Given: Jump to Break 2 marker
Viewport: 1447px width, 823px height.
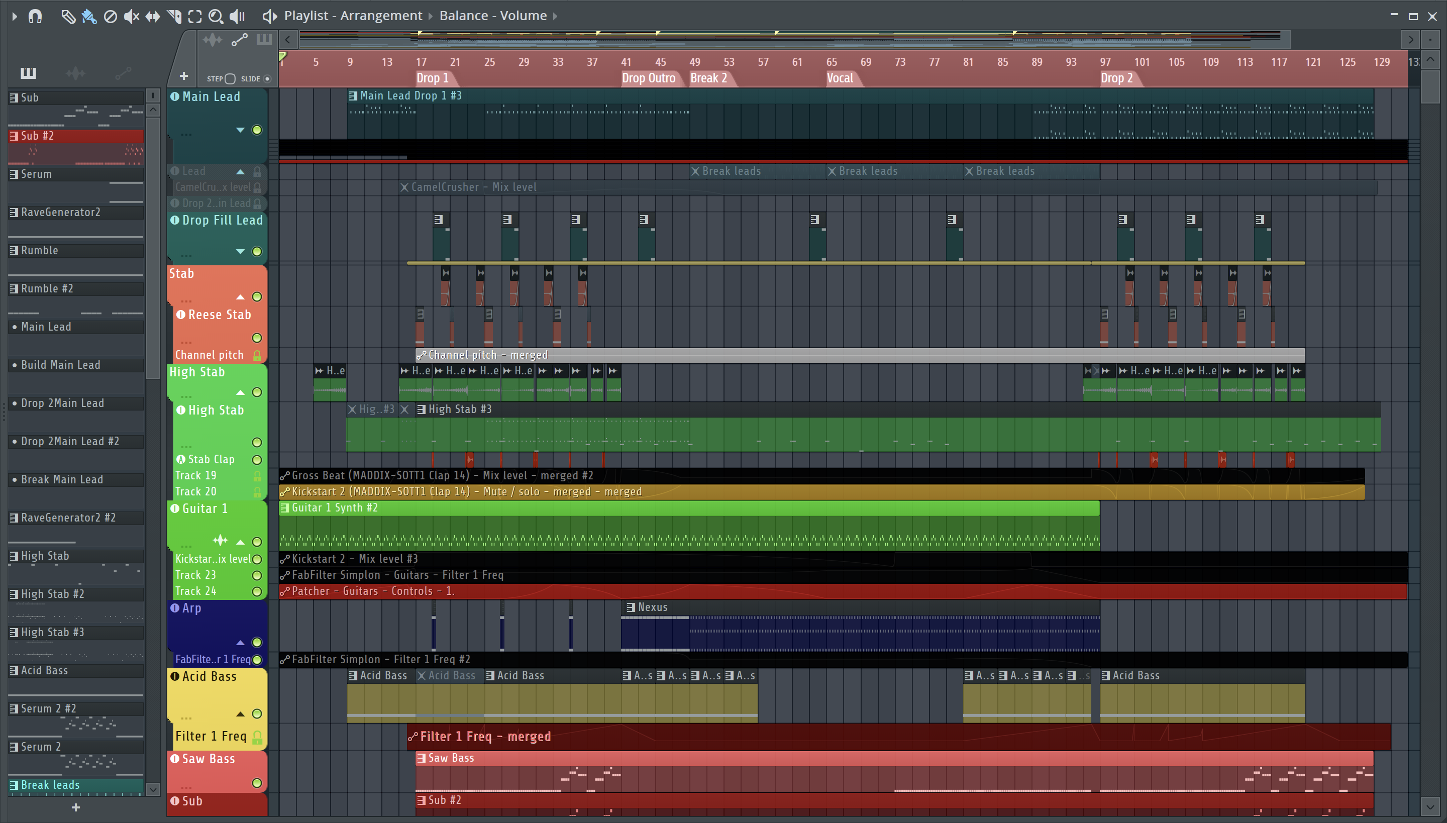Looking at the screenshot, I should click(709, 78).
